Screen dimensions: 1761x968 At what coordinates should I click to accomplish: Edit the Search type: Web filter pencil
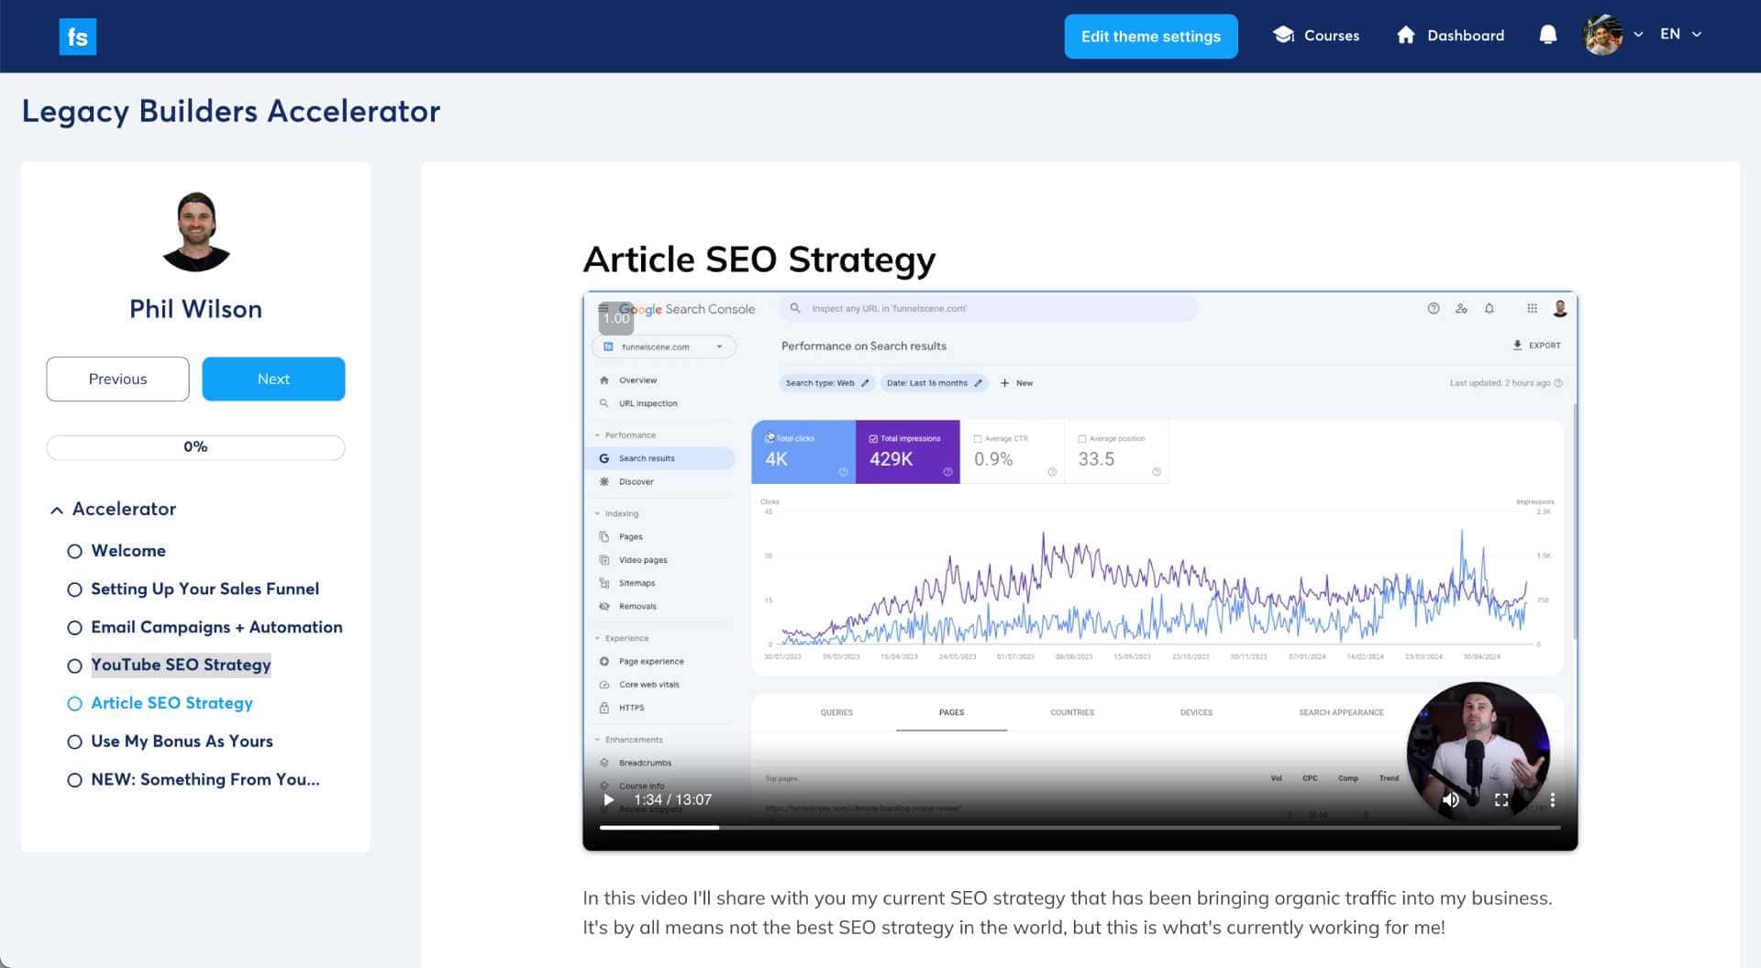[x=864, y=383]
